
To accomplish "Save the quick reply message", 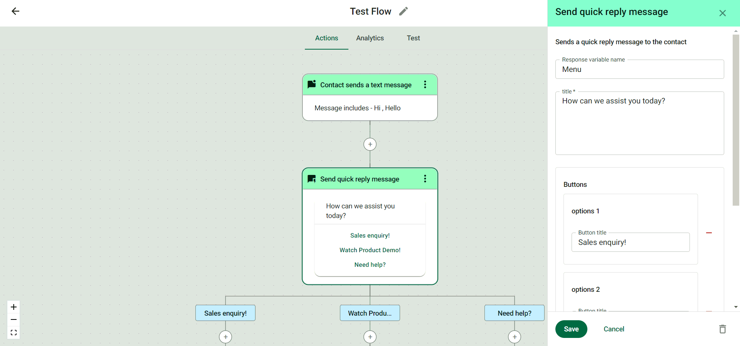I will tap(571, 329).
